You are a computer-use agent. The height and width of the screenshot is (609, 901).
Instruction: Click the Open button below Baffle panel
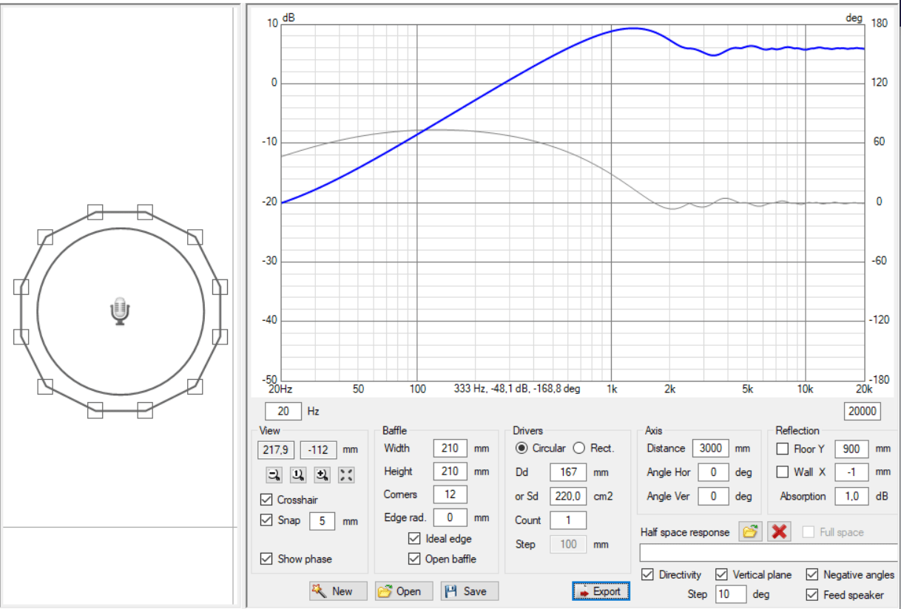click(404, 591)
